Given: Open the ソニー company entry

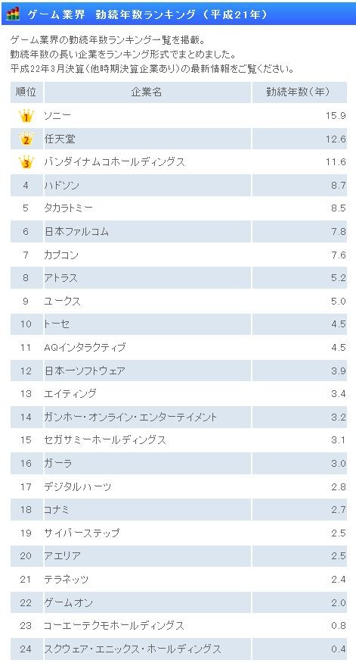Looking at the screenshot, I should [57, 115].
